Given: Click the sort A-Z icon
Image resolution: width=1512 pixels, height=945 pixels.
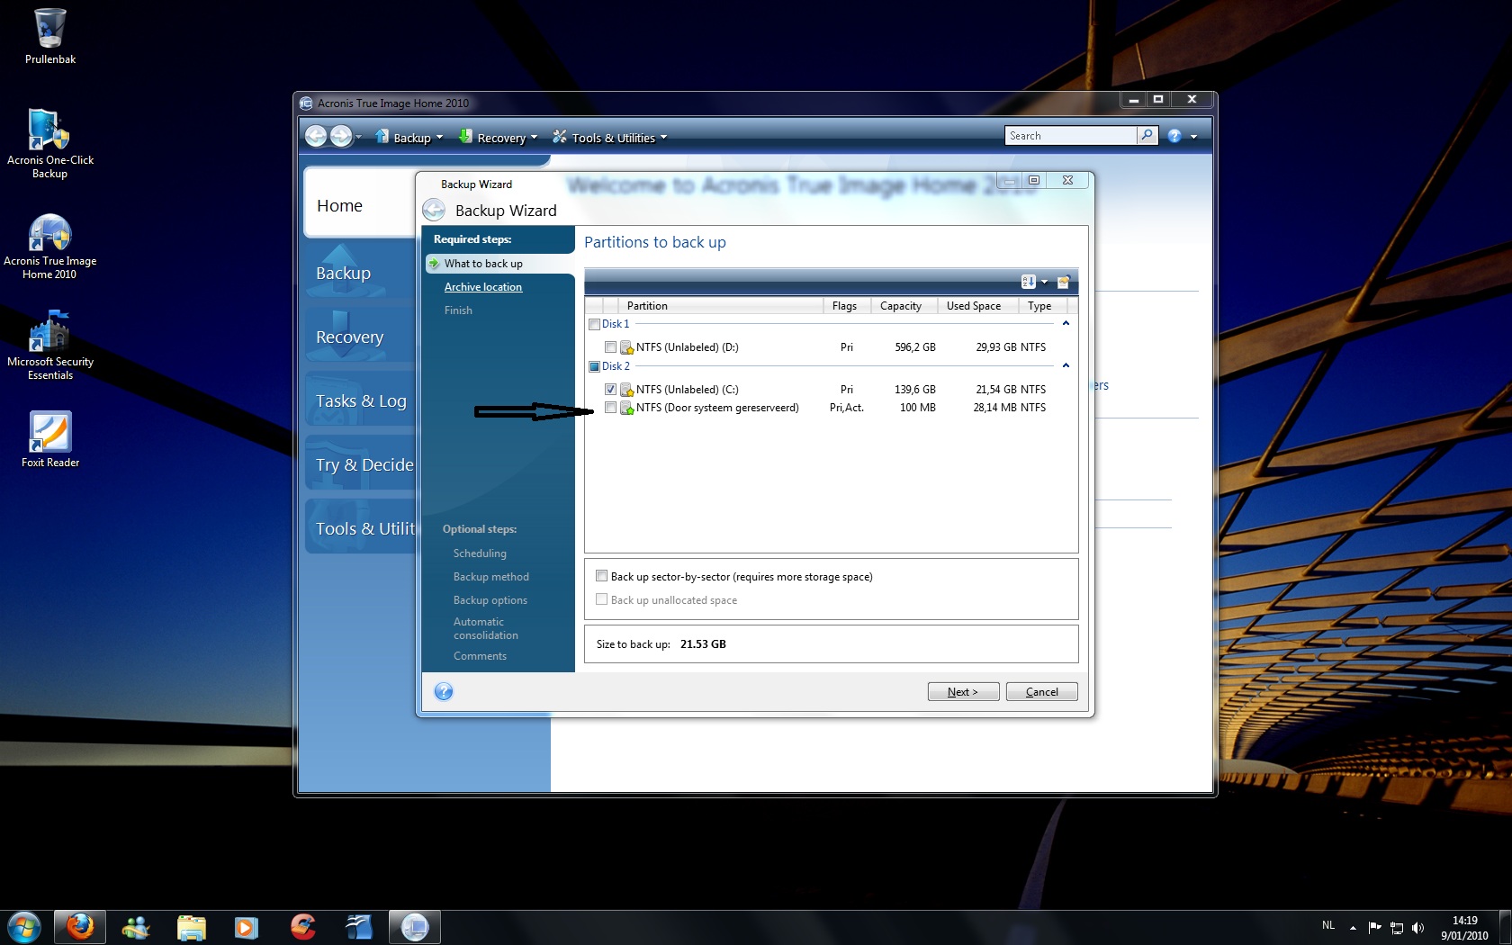Looking at the screenshot, I should [x=1028, y=282].
